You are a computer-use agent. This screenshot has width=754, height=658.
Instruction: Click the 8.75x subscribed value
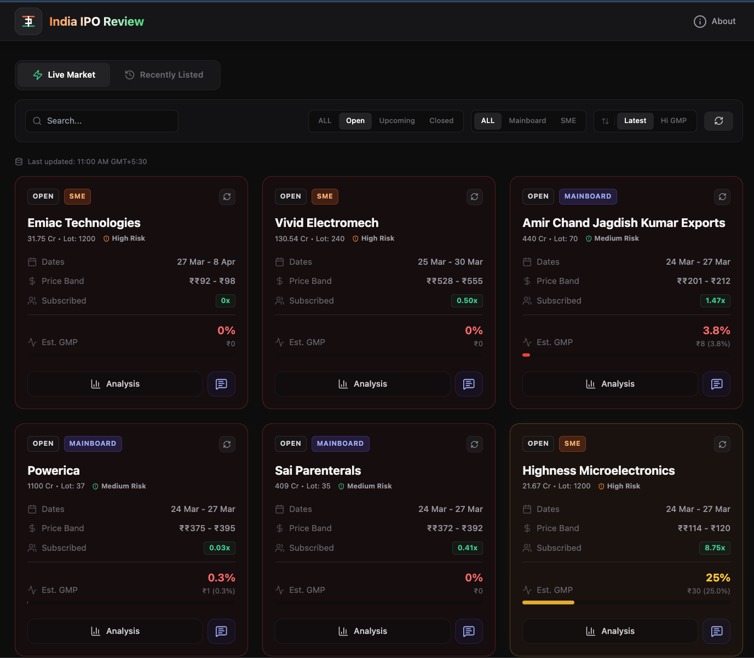(x=715, y=548)
